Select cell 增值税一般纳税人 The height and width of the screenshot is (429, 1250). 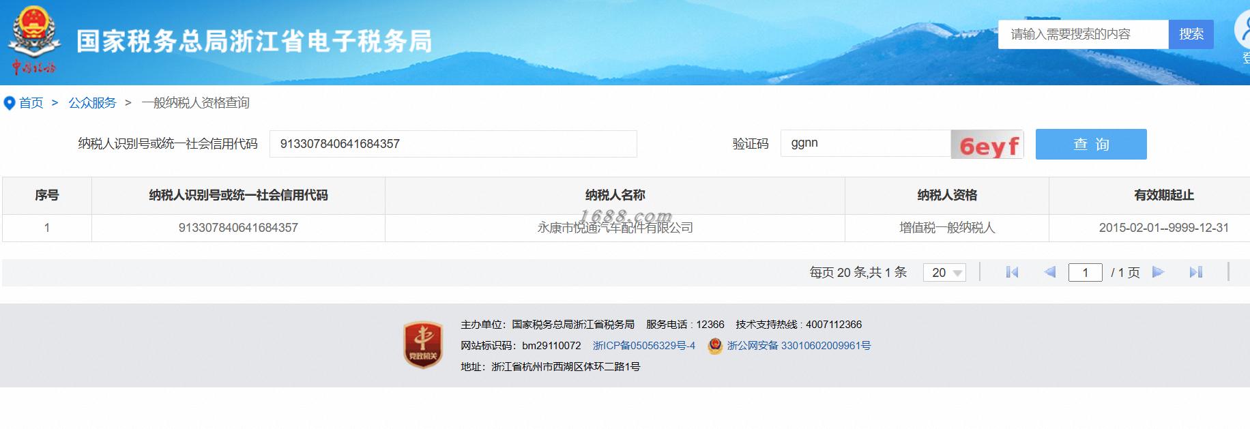coord(947,228)
